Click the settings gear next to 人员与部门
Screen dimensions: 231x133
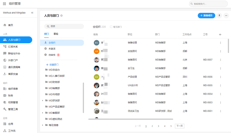coord(61,16)
